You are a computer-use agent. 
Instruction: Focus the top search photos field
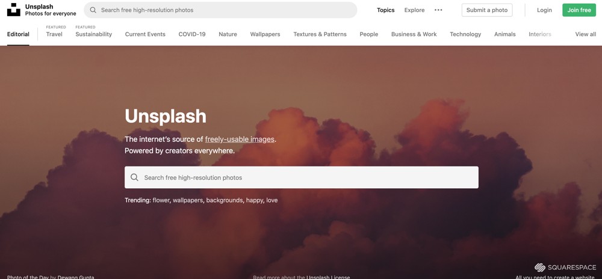(x=220, y=10)
